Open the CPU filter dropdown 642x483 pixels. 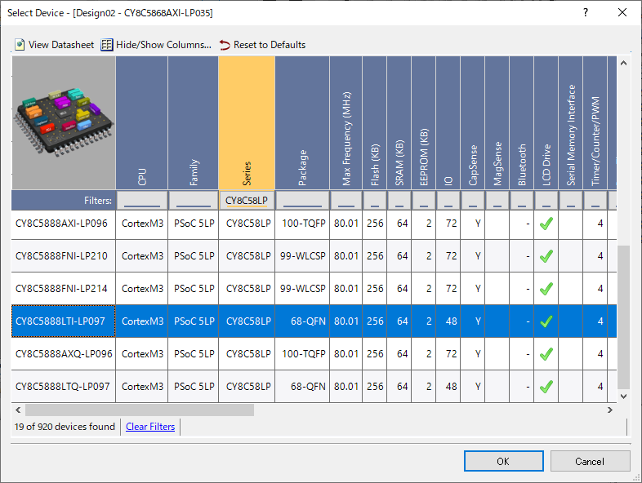coord(141,201)
